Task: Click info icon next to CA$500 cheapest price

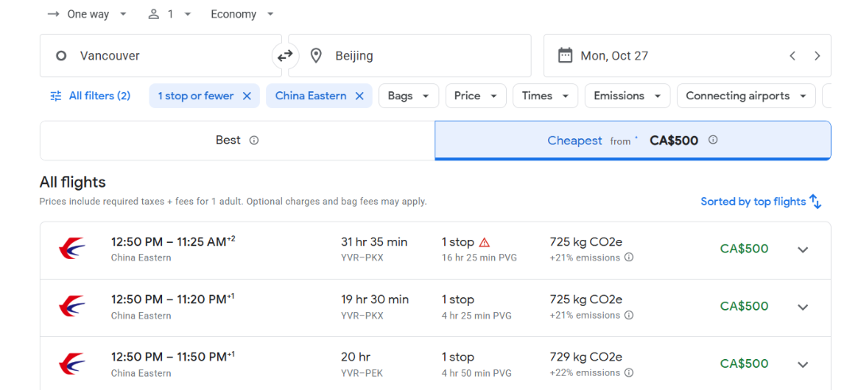Action: coord(713,140)
